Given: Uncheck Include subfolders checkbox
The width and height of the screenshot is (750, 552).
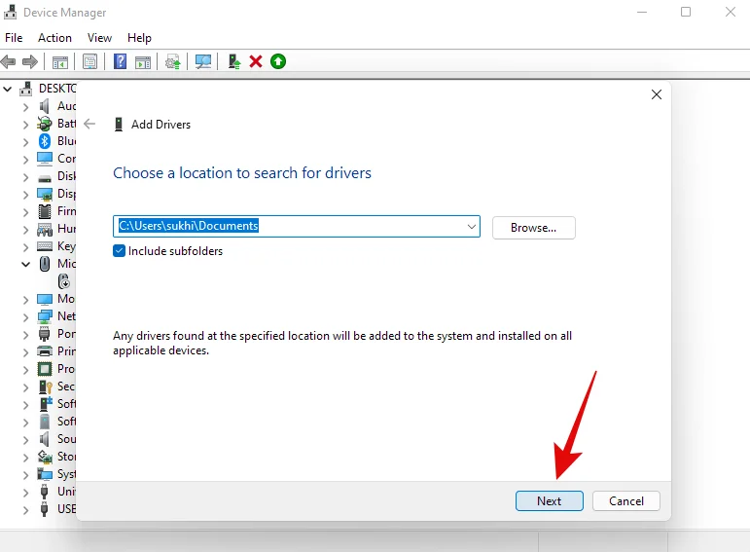Looking at the screenshot, I should click(119, 251).
